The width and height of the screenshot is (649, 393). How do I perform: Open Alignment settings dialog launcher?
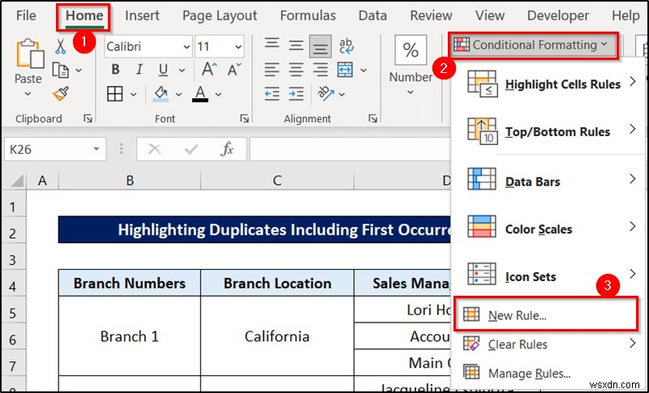pos(373,118)
